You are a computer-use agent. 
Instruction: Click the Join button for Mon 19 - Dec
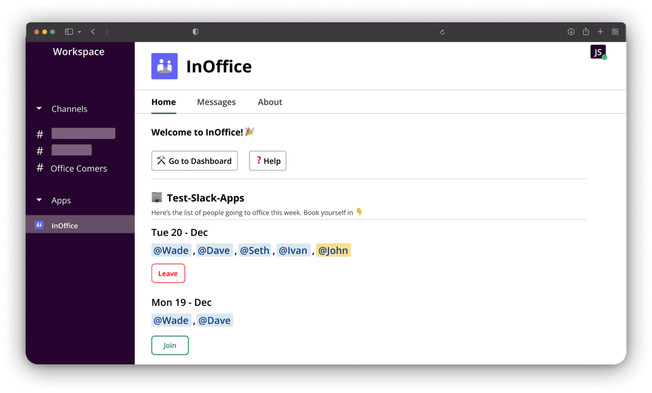pyautogui.click(x=170, y=345)
